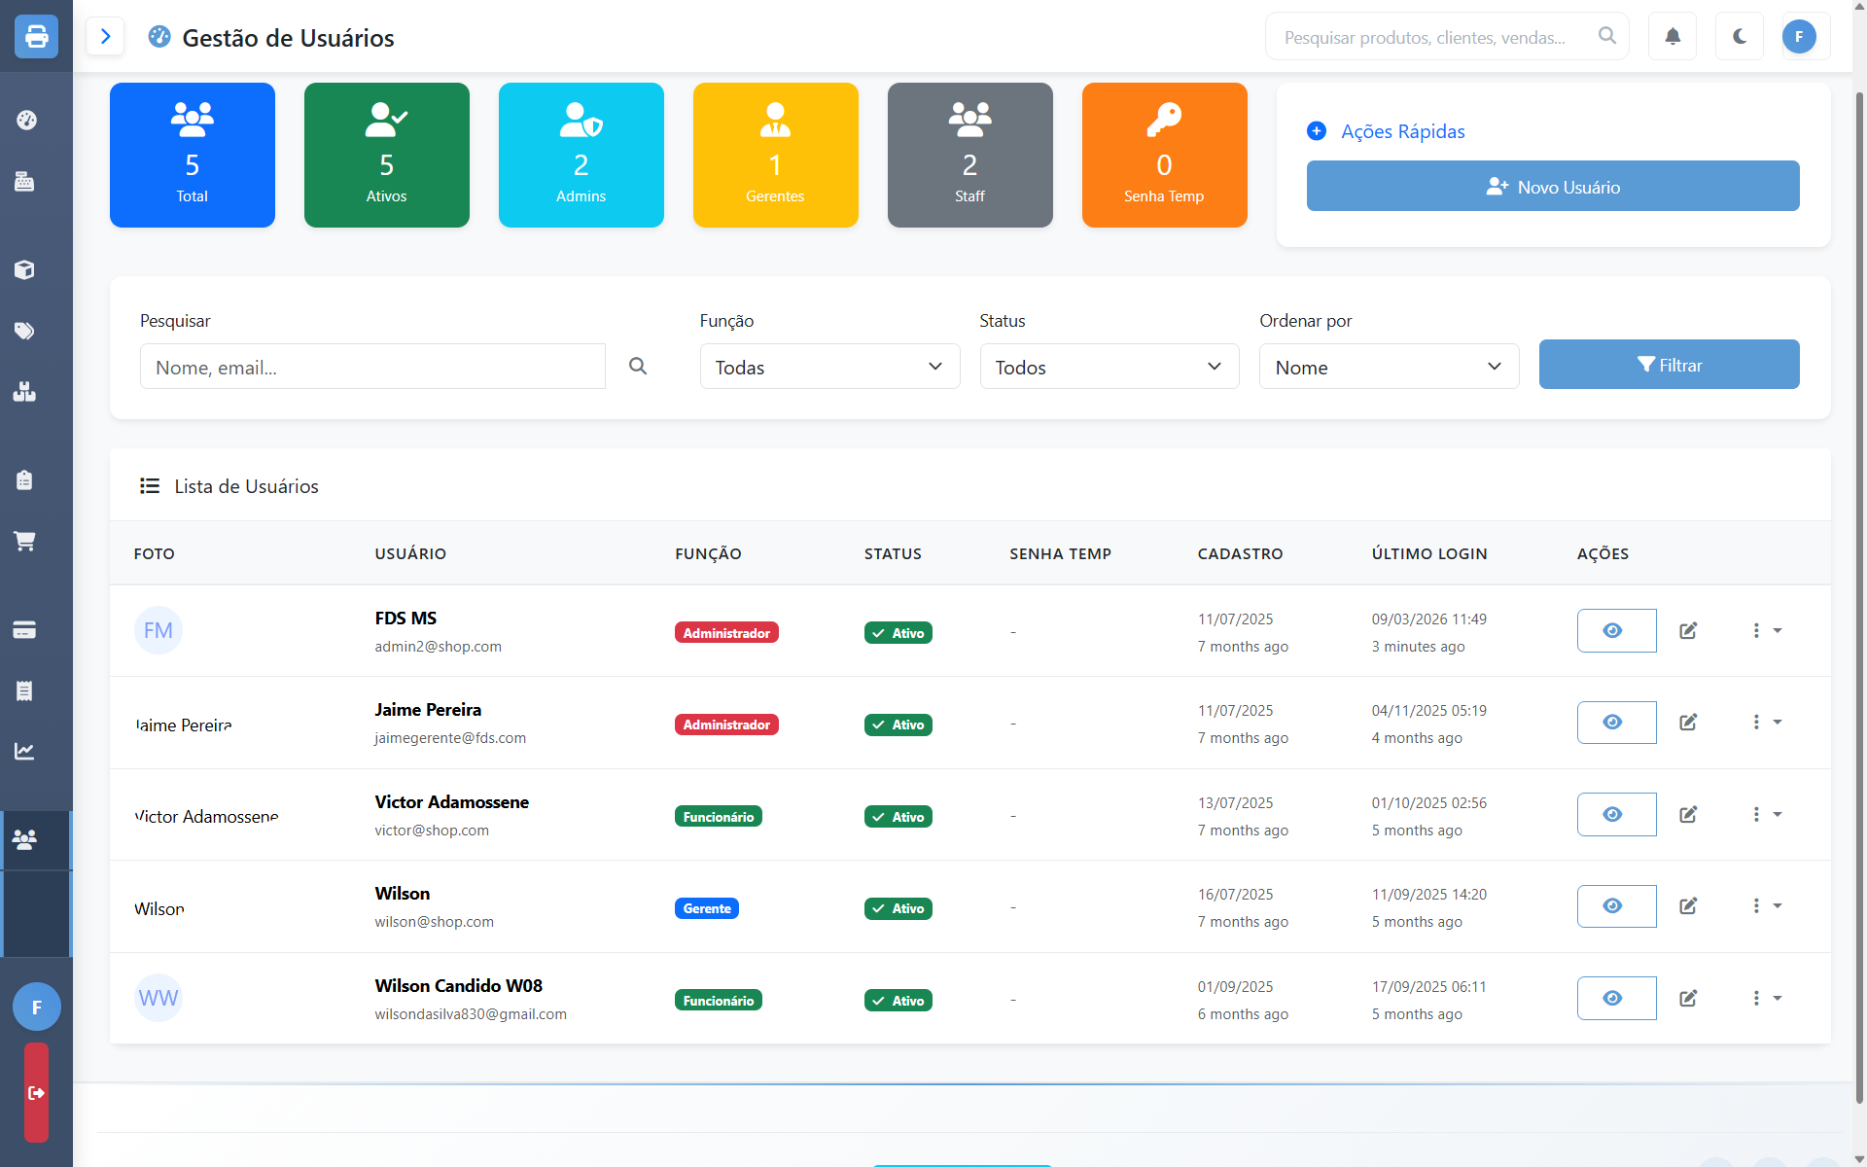The width and height of the screenshot is (1867, 1167).
Task: Edit Victor Adamossene with the pencil icon
Action: pos(1688,814)
